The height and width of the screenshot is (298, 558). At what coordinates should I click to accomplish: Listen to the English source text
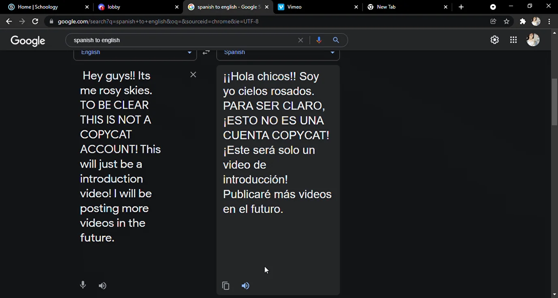(103, 286)
